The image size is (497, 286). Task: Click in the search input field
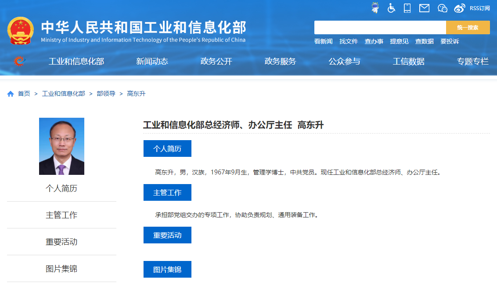tap(380, 27)
